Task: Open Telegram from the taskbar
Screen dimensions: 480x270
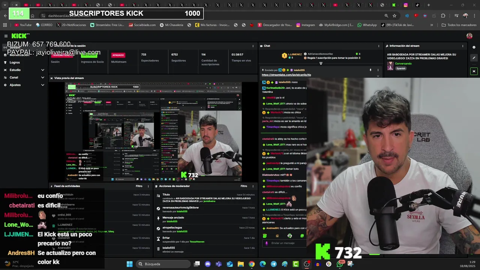Action: point(274,264)
